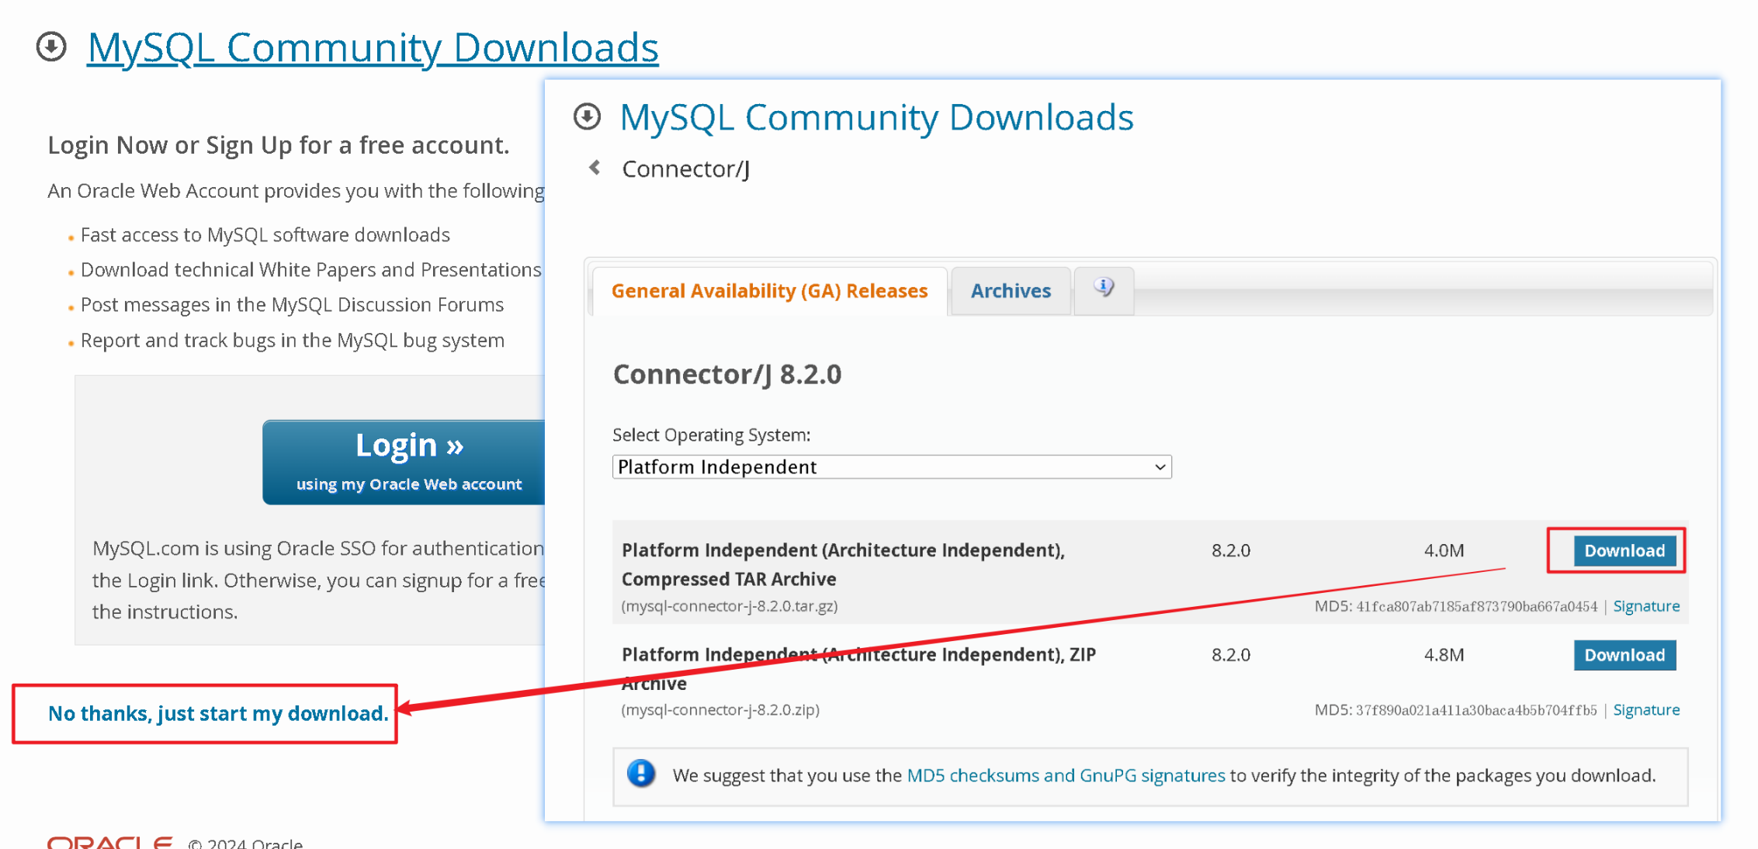The width and height of the screenshot is (1758, 849).
Task: Open MD5 checksums and GnuPG signatures link
Action: [1065, 775]
